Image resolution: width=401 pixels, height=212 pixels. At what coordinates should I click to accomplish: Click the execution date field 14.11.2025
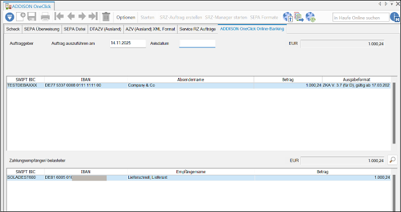128,43
